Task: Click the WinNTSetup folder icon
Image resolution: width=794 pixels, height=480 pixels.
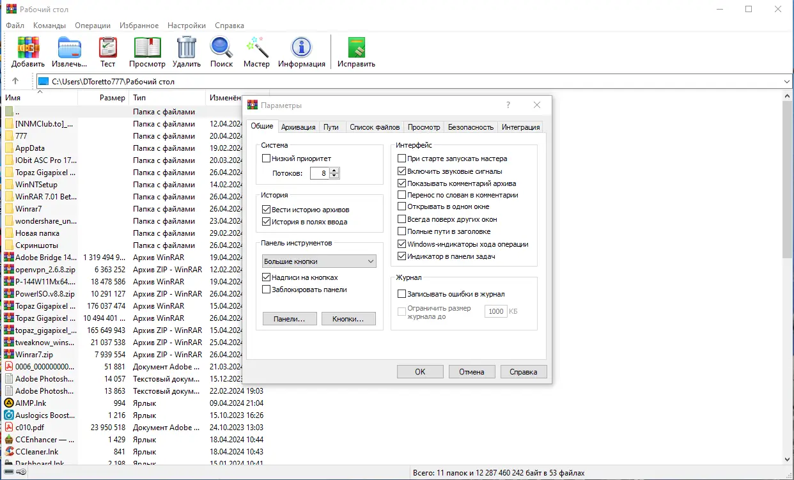Action: click(x=9, y=185)
